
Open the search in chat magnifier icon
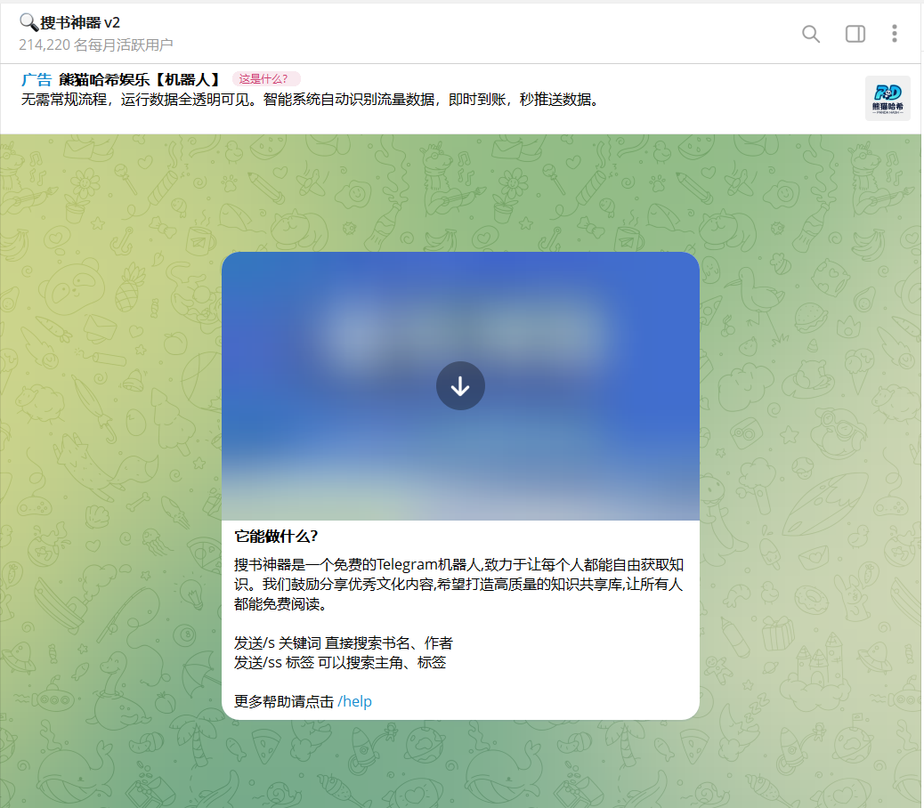click(811, 34)
